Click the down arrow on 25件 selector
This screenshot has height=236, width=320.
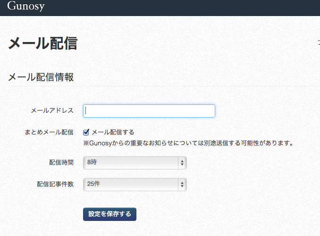click(182, 186)
